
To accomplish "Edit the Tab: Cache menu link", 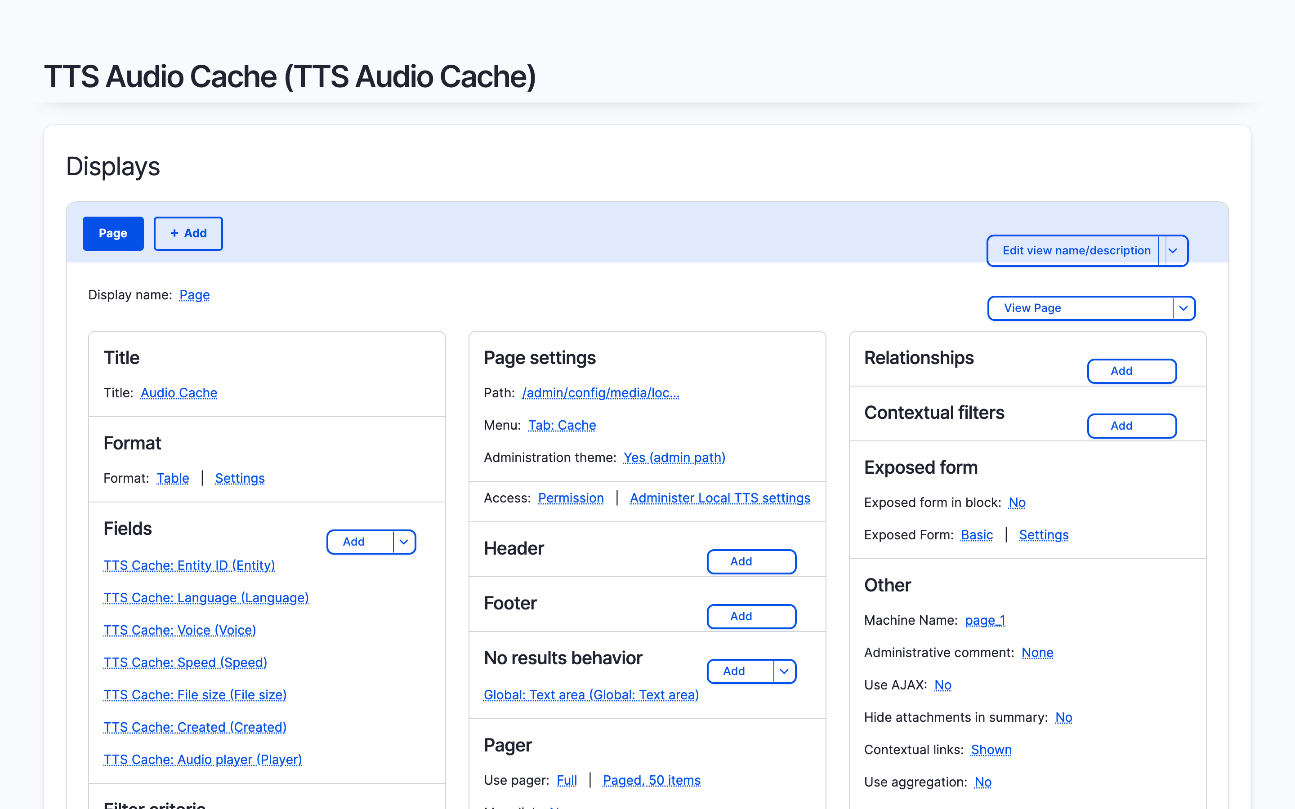I will tap(562, 425).
